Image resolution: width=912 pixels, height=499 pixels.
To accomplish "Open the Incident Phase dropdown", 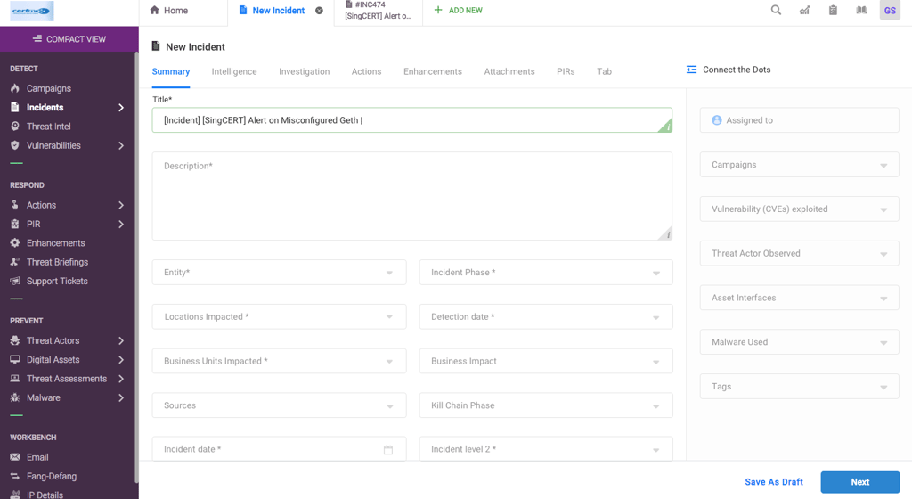I will click(x=546, y=272).
